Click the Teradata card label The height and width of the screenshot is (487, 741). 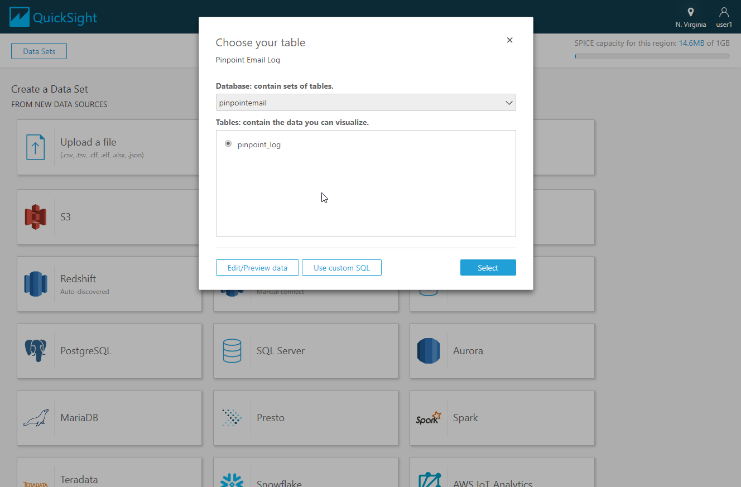79,480
